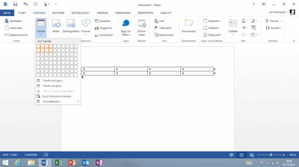This screenshot has width=299, height=167.
Task: Click the Redo icon in title bar
Action: 35,4
